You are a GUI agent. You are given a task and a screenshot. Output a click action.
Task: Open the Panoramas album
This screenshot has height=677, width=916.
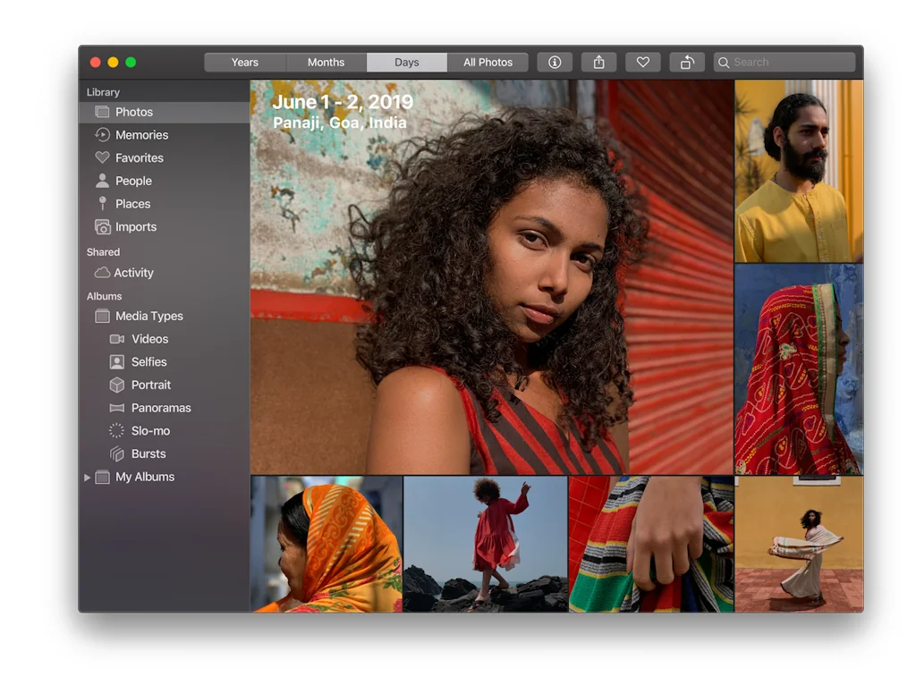(157, 408)
